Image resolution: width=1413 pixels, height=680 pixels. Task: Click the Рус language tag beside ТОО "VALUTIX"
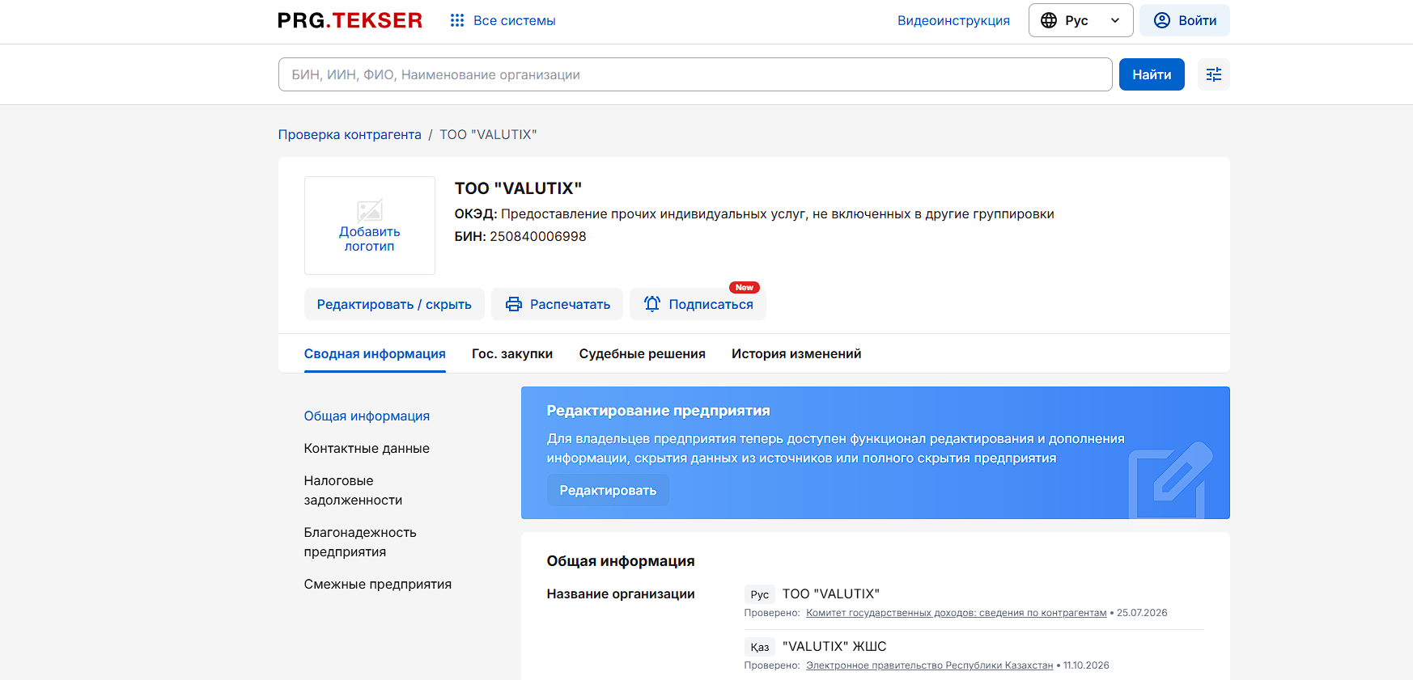[759, 594]
